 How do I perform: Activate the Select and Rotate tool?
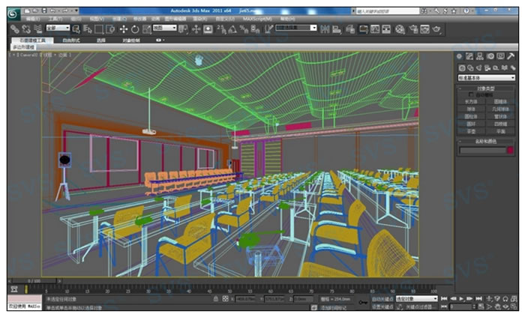(x=135, y=29)
